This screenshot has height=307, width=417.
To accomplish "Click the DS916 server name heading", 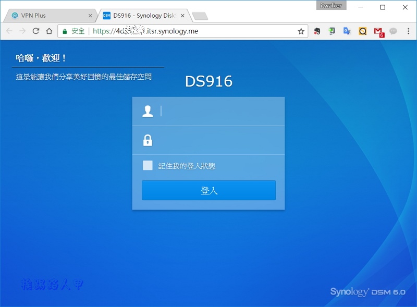I will (x=209, y=81).
